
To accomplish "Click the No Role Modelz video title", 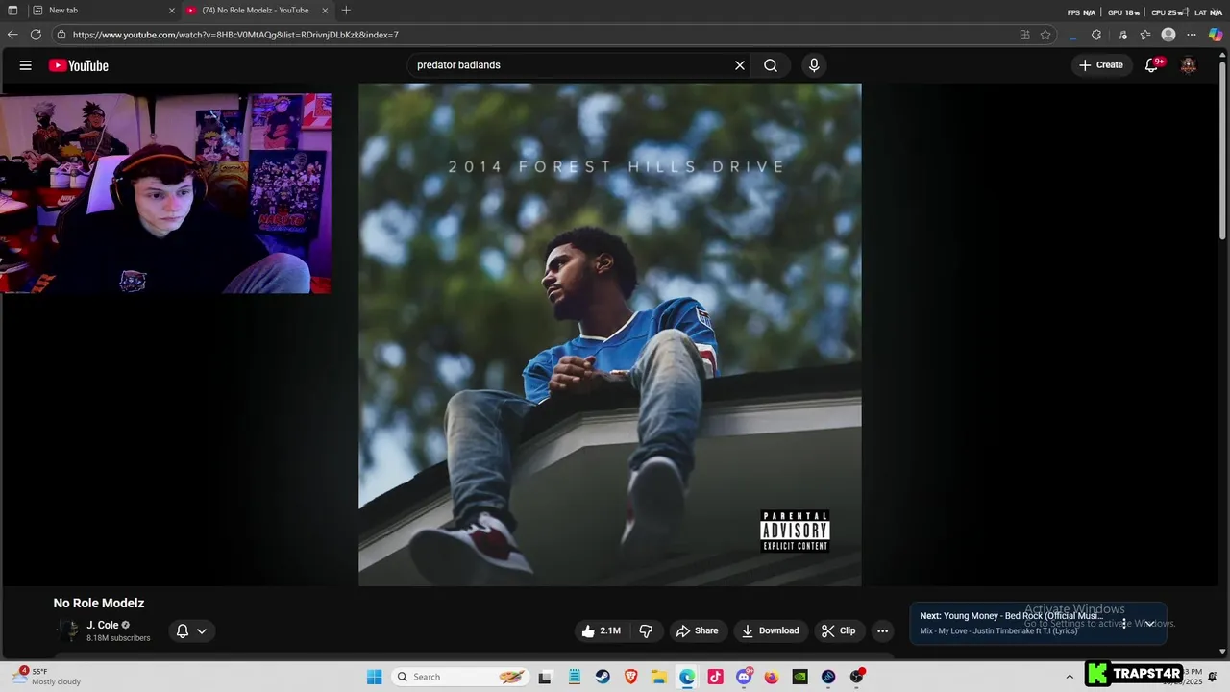I will point(99,604).
